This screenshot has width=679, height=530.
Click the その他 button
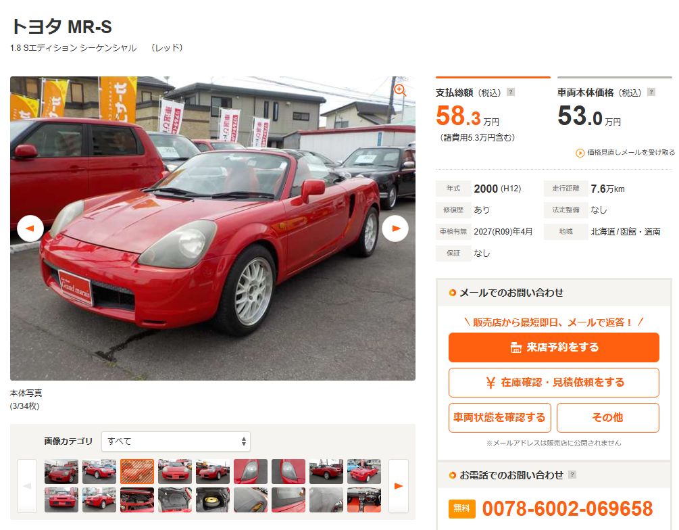608,418
